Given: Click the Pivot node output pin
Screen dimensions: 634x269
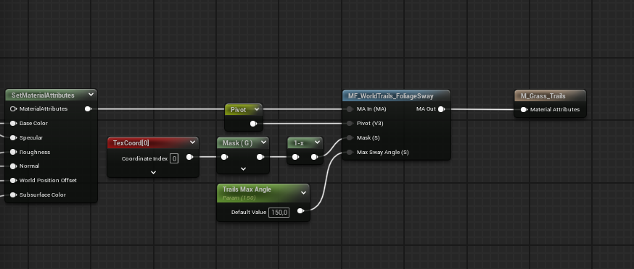Looking at the screenshot, I should tap(253, 124).
